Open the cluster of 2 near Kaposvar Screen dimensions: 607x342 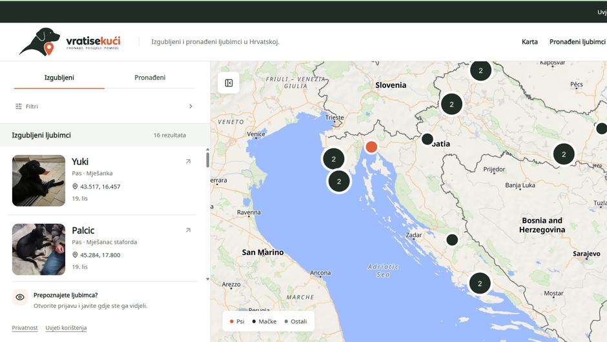(481, 70)
